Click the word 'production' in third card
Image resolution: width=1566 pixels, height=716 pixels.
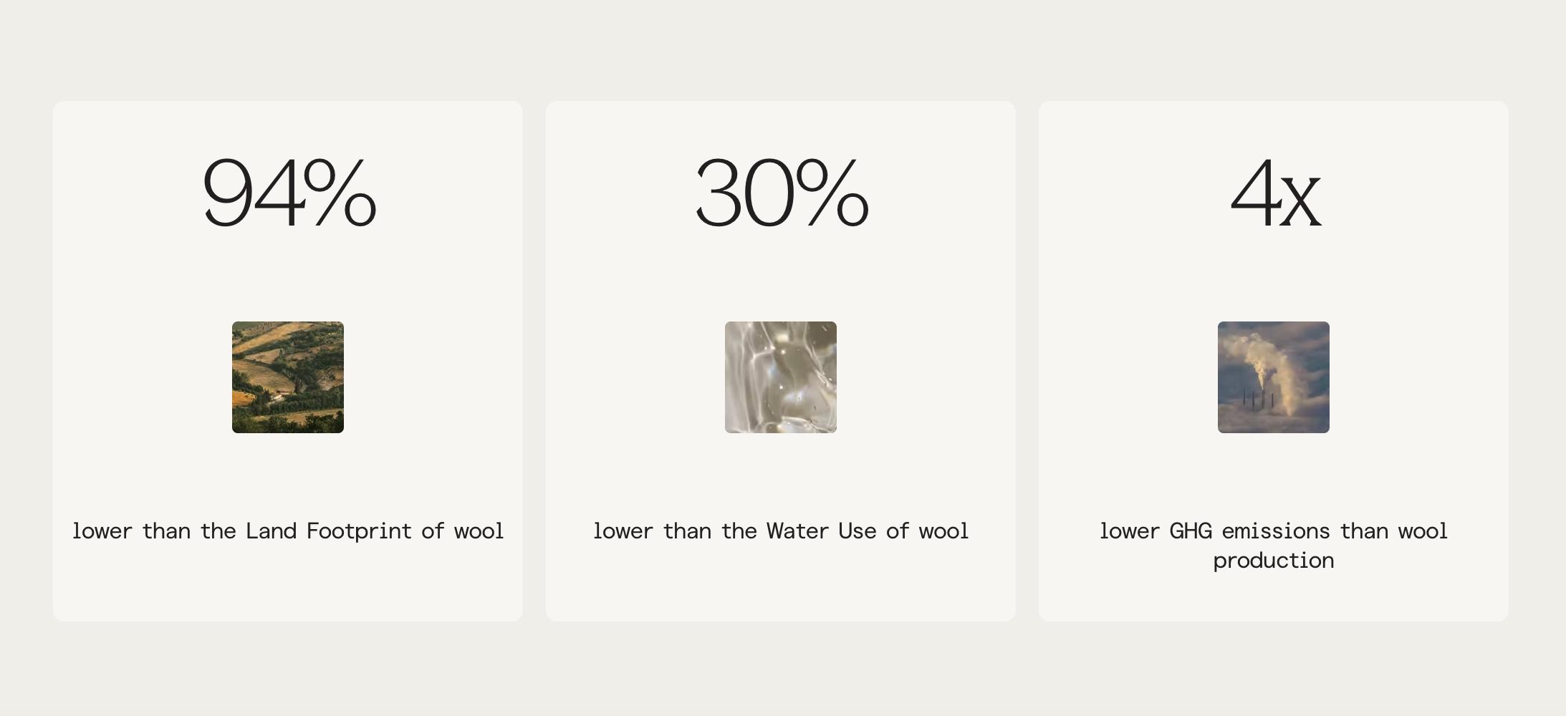1273,561
